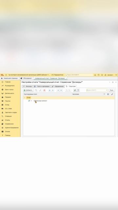Screen dimensions: 118x210
Task: Open the main menu hamburger icon
Action: click(6, 75)
